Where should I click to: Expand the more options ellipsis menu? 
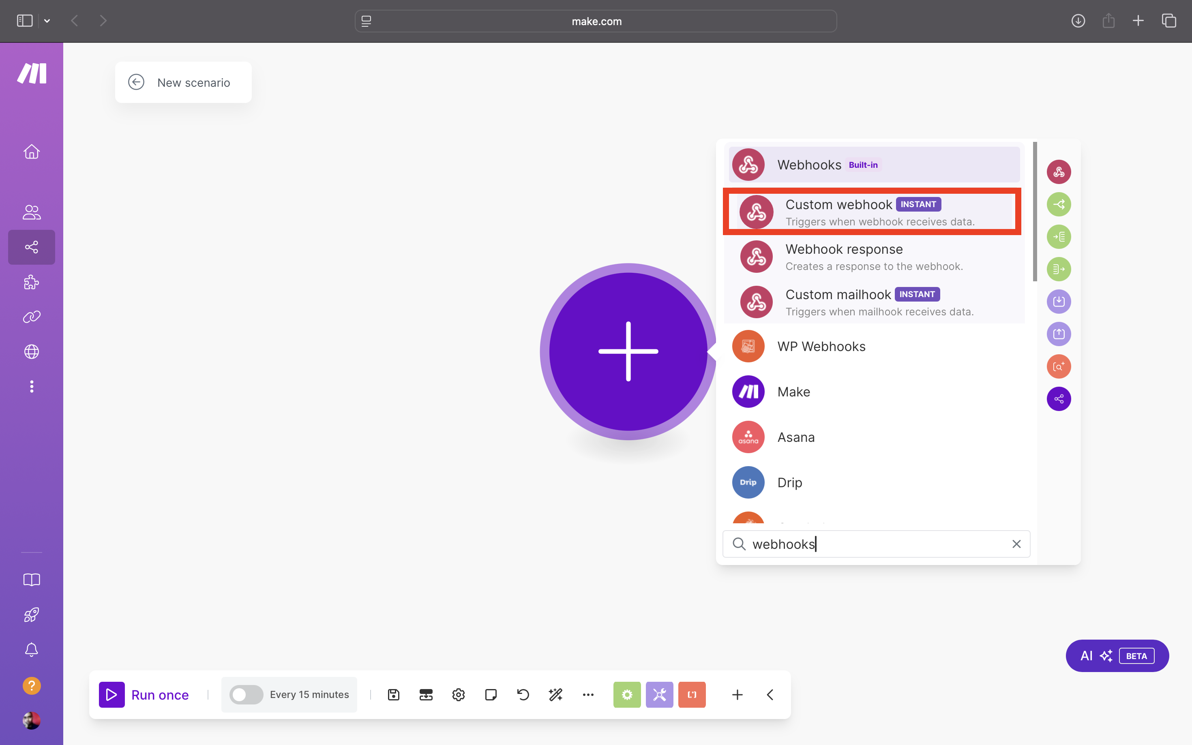coord(588,694)
